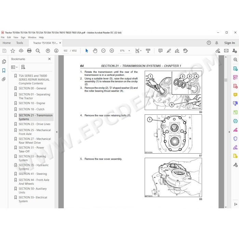
Task: Open bookmark SECTION 10 - Engine
Action: click(x=32, y=103)
